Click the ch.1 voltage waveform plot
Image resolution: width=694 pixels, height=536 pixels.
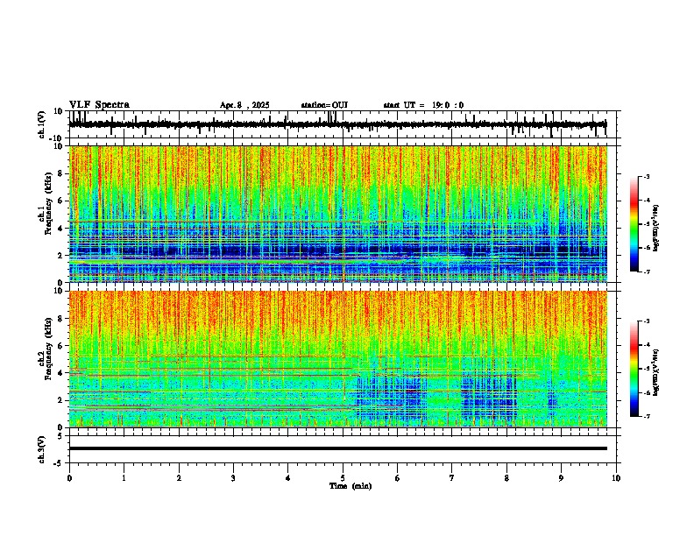pos(344,124)
